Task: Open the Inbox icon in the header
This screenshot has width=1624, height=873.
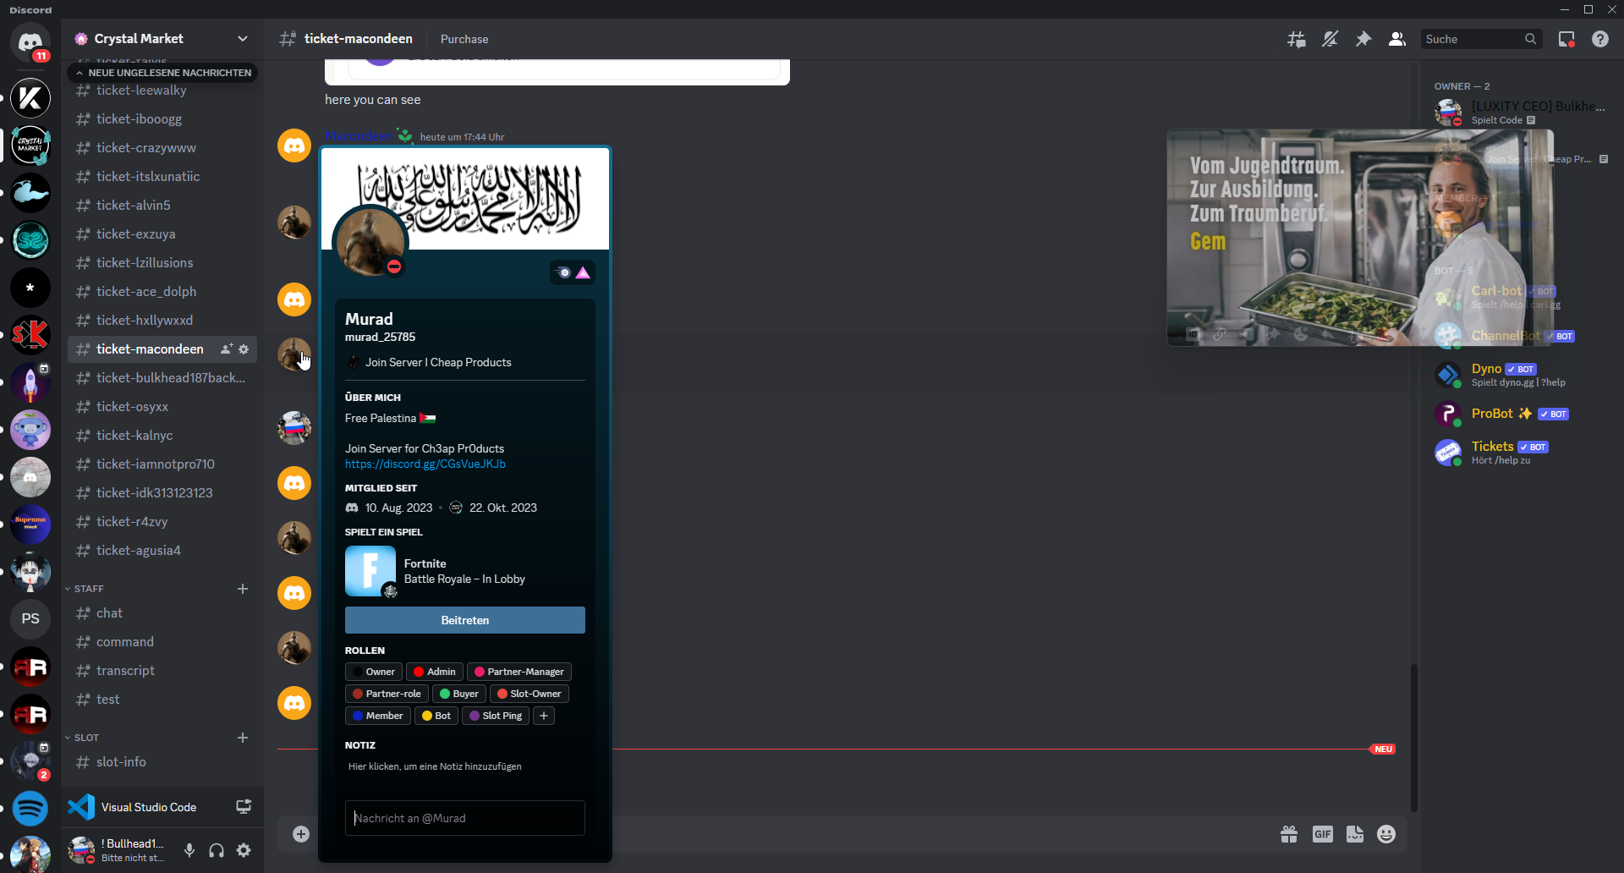Action: [1566, 39]
